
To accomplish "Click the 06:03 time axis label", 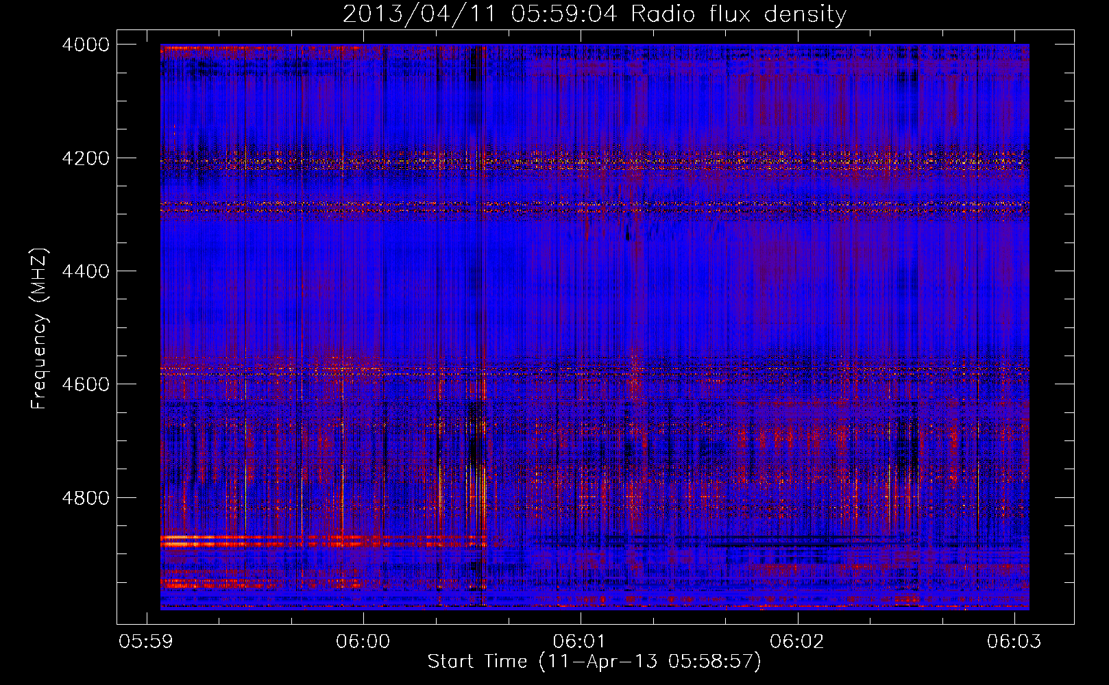I will click(x=1014, y=641).
